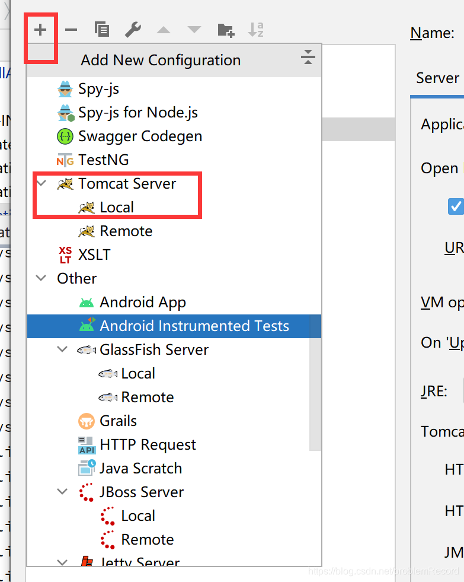Collapse the Tomcat Server node chevron
The height and width of the screenshot is (582, 464).
click(41, 183)
